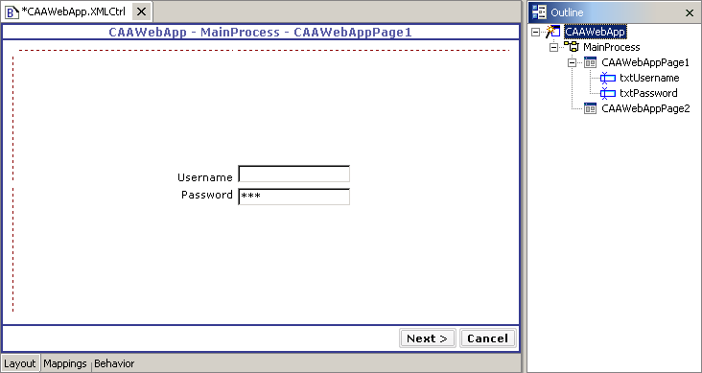Select MainProcess in the Outline tree
Image resolution: width=702 pixels, height=373 pixels.
[x=612, y=47]
